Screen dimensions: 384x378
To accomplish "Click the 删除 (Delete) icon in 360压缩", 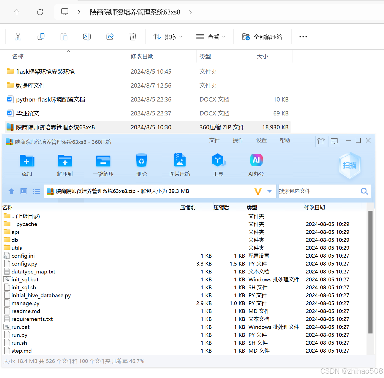I will pyautogui.click(x=141, y=164).
